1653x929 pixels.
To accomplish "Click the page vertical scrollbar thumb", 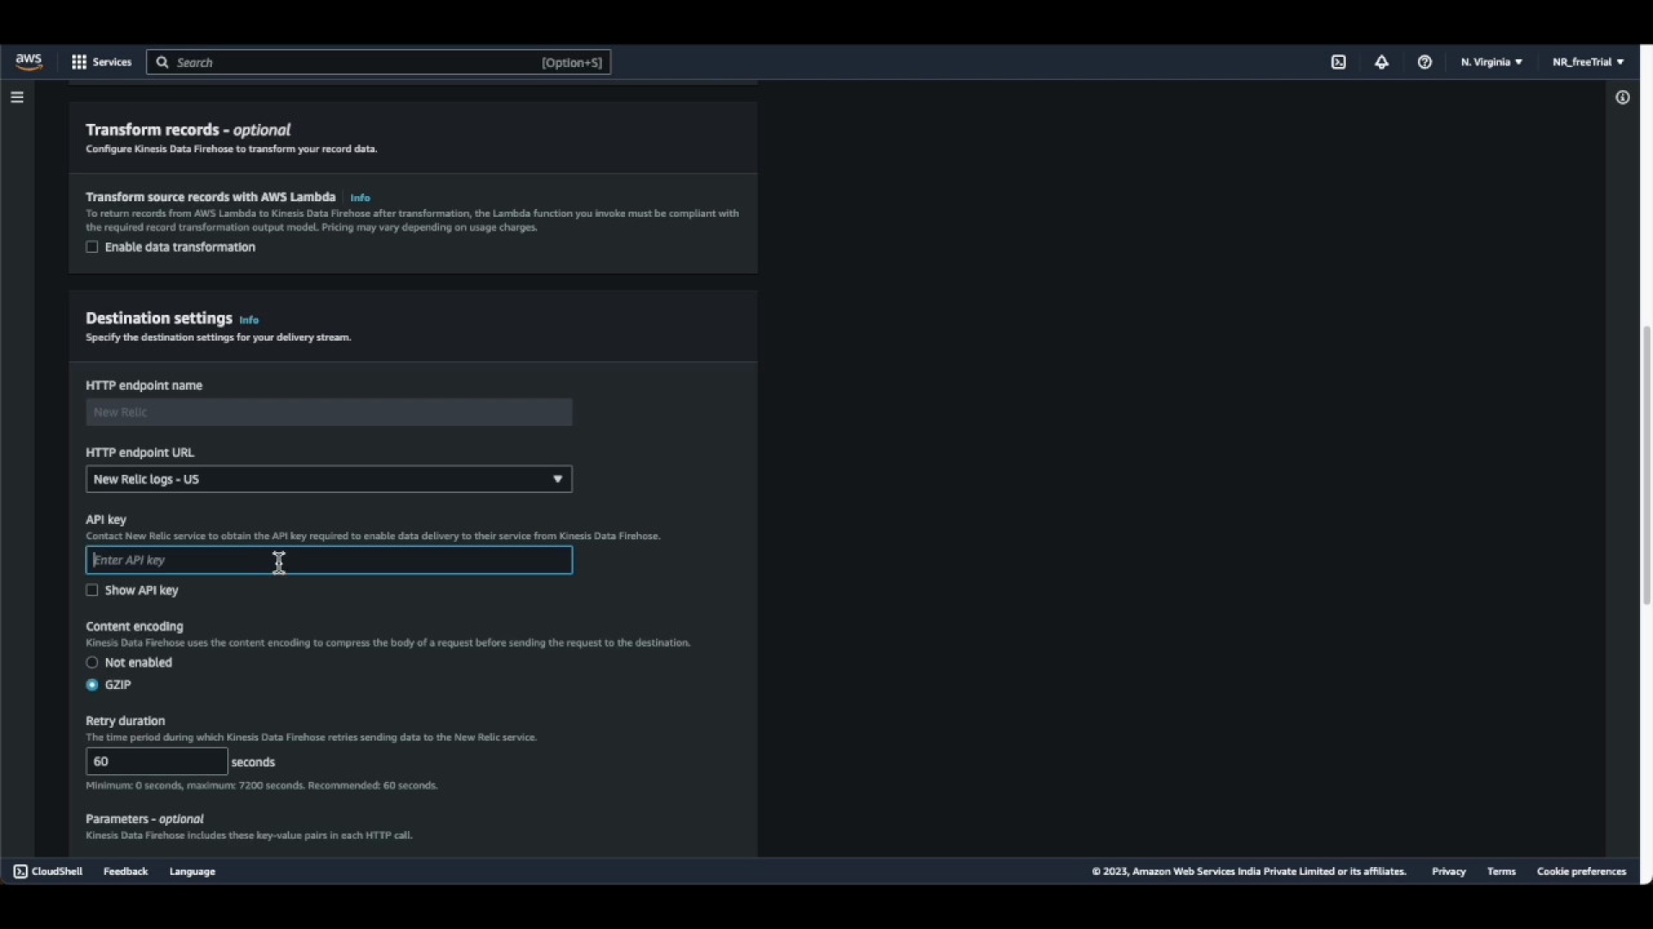I will pos(1646,464).
